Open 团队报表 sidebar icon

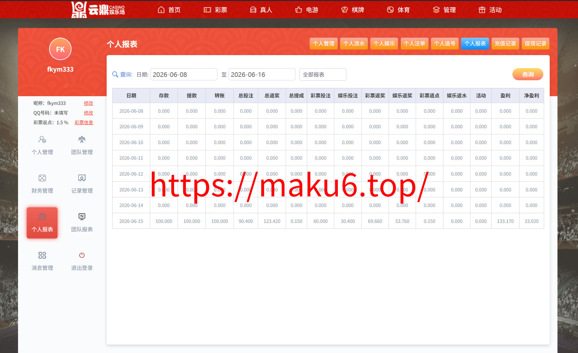click(82, 216)
